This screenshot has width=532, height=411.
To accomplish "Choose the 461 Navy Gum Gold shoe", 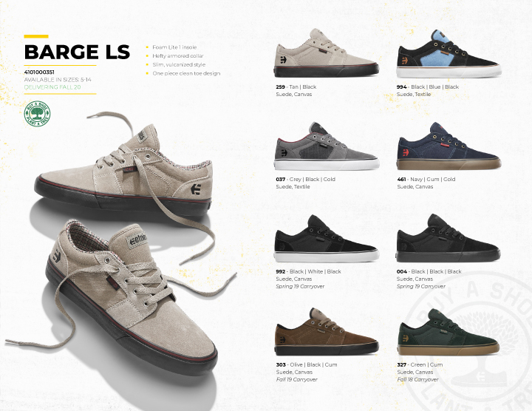I will tap(449, 146).
